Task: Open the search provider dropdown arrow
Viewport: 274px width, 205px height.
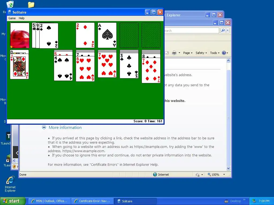Action: [227, 30]
